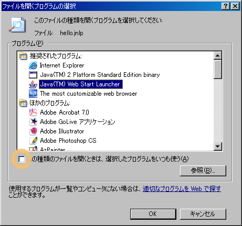Viewport: 242px width, 226px height.
Task: Select the Adobe Illustrator list entry
Action: point(62,131)
